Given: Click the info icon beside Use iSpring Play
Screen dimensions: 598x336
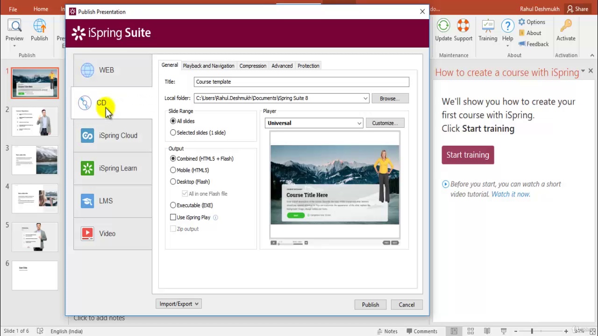Looking at the screenshot, I should pyautogui.click(x=215, y=217).
